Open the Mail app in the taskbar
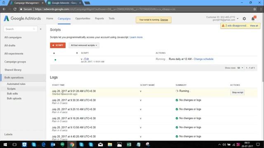Screen dimensions: 264x148 [x=101, y=144]
